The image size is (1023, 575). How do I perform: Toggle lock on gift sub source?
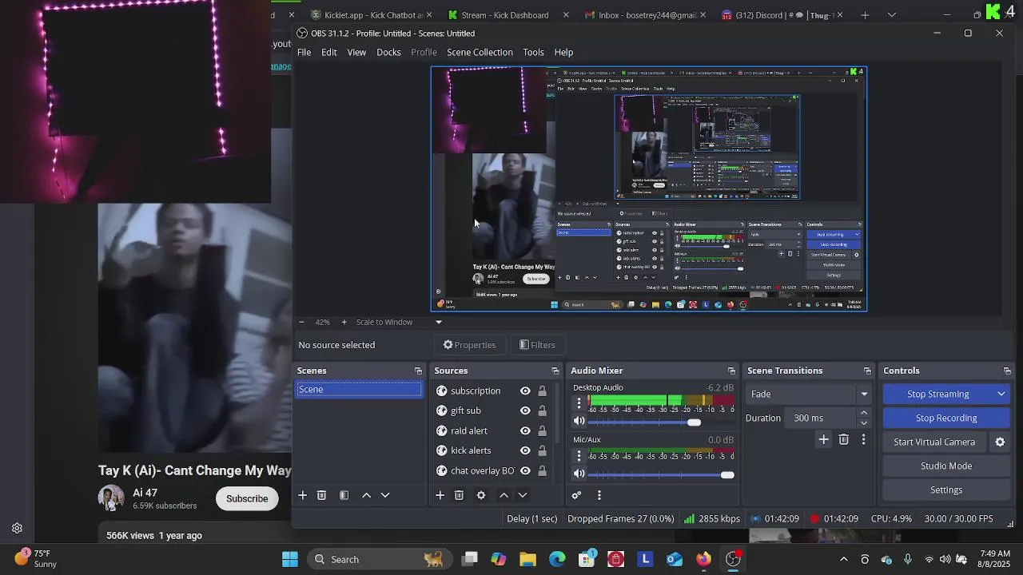[x=542, y=410]
